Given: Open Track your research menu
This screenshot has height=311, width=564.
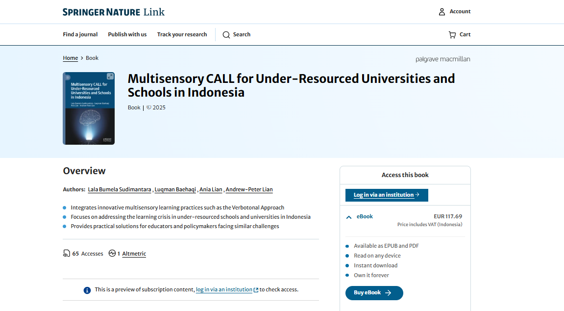Looking at the screenshot, I should [x=182, y=35].
